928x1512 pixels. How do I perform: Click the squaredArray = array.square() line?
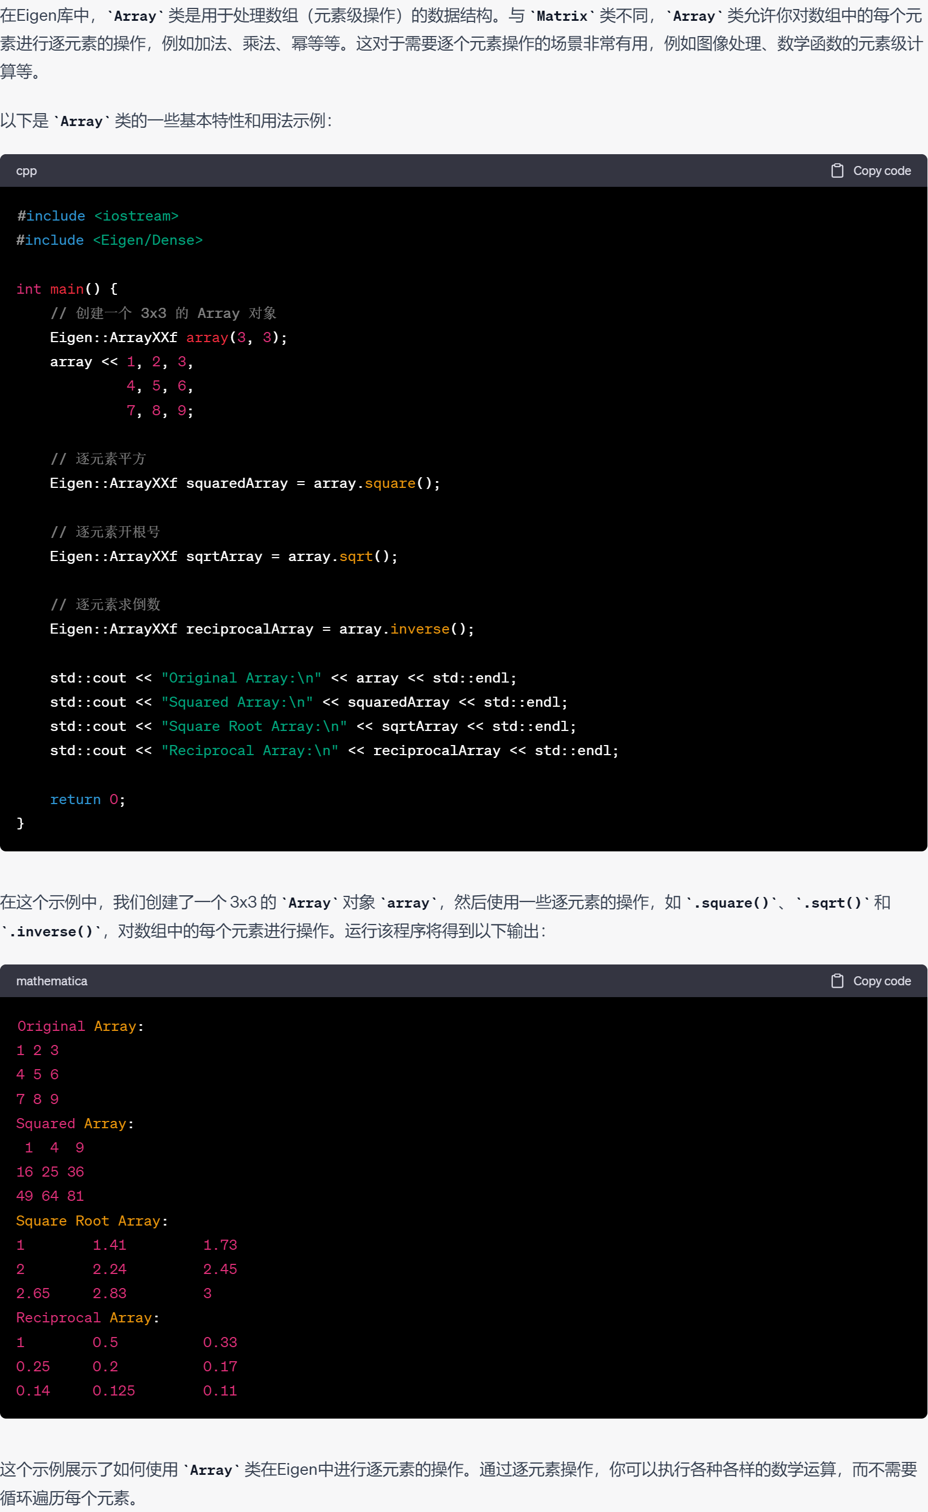pyautogui.click(x=245, y=483)
